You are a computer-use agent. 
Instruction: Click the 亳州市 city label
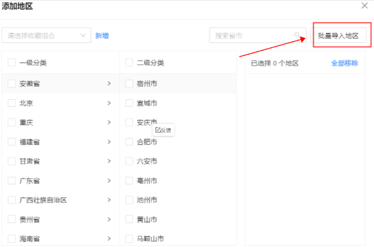(x=147, y=181)
